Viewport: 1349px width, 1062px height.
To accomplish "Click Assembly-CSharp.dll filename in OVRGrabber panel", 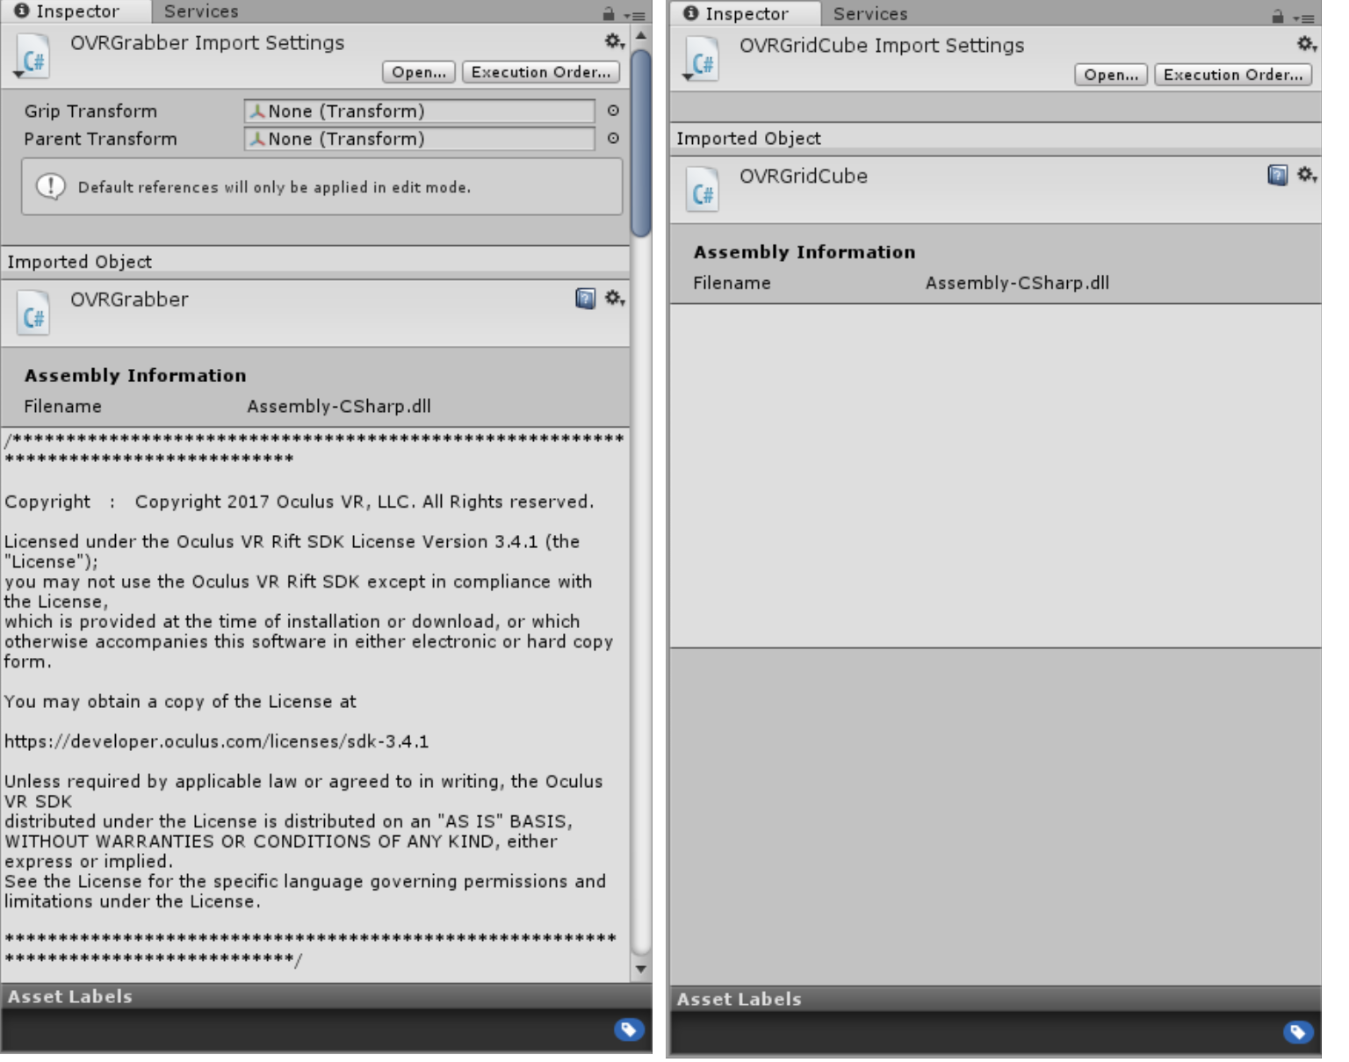I will point(339,406).
